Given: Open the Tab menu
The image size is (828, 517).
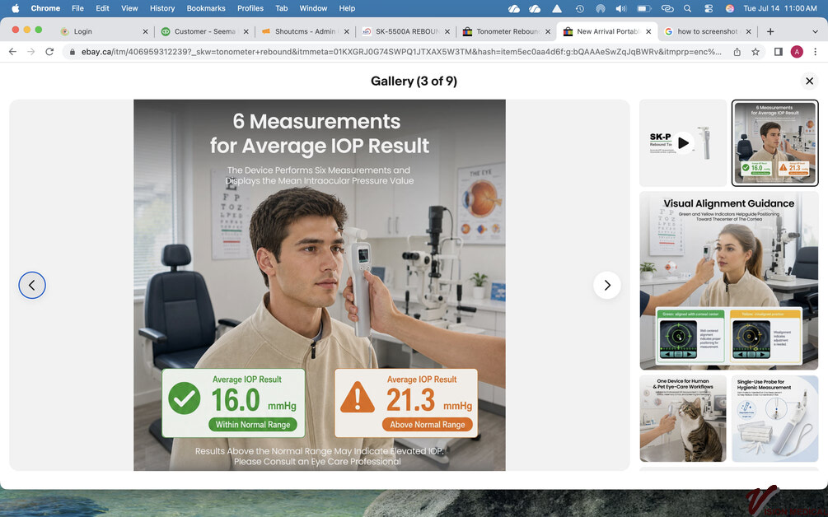Looking at the screenshot, I should click(282, 8).
